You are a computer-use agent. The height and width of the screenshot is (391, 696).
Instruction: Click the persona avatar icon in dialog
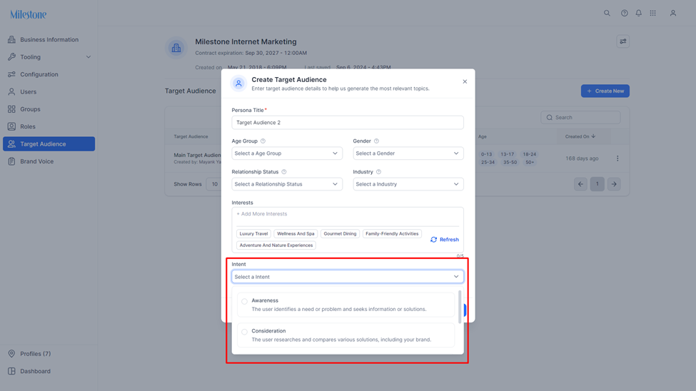coord(239,83)
